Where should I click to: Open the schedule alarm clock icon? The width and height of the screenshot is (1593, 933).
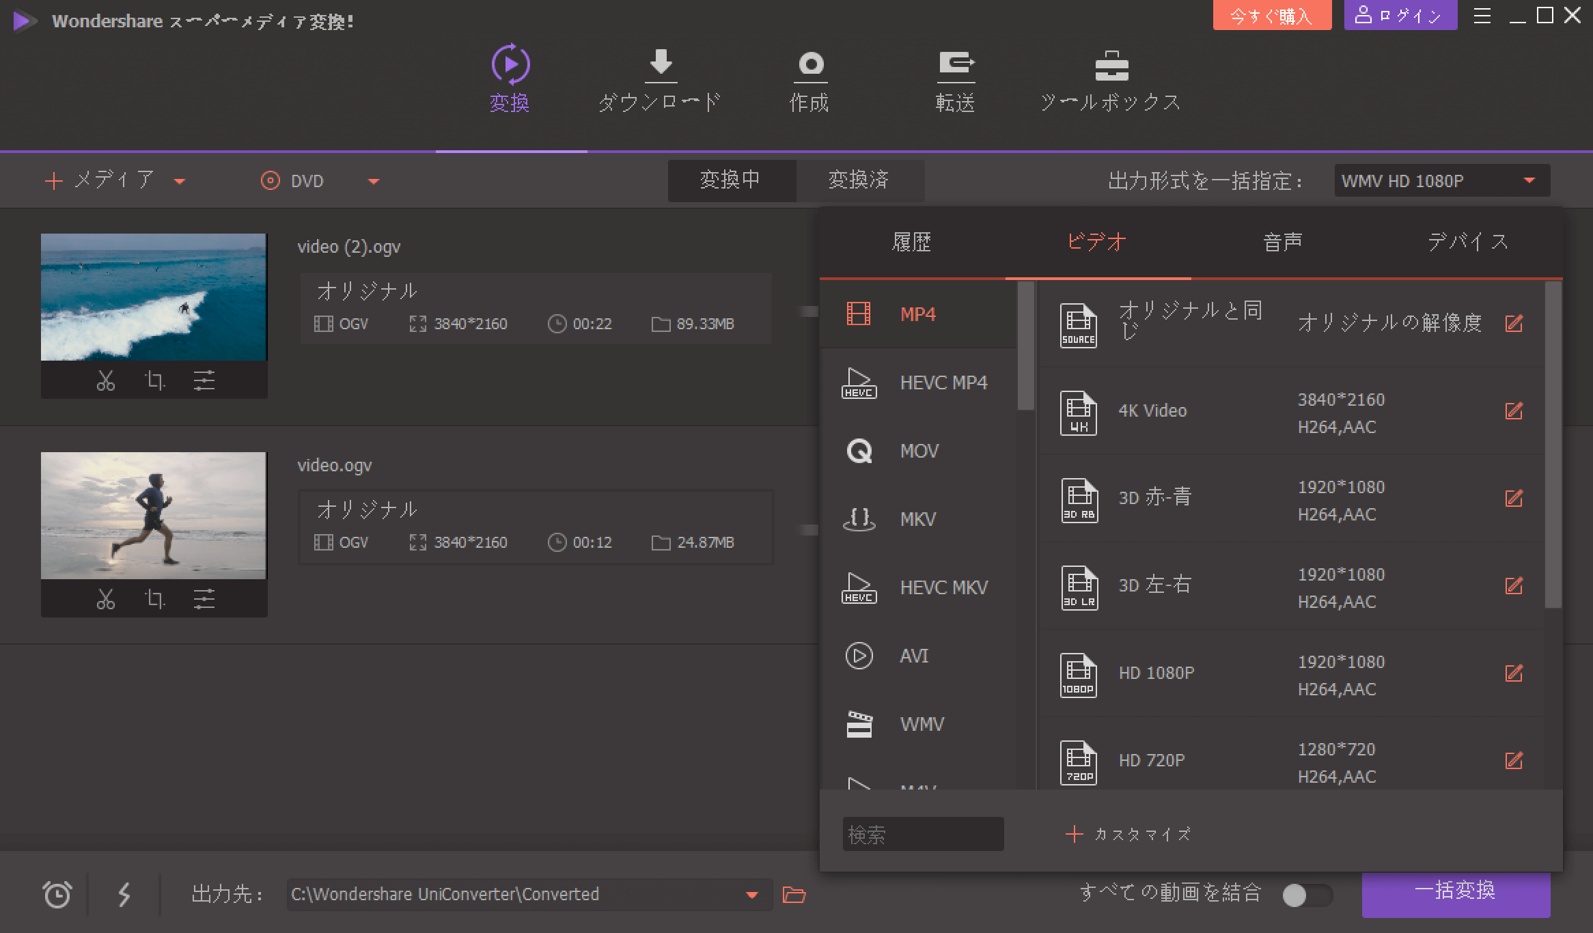57,894
